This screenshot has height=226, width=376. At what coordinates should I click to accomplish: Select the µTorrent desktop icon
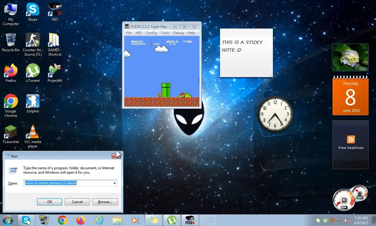click(x=33, y=73)
